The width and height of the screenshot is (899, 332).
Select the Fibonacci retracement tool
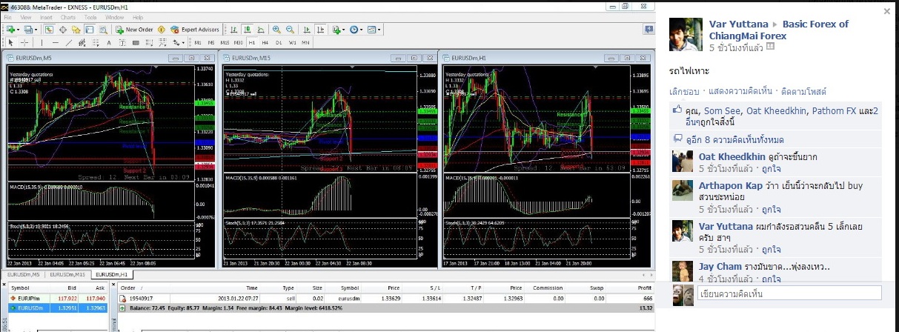(x=95, y=42)
